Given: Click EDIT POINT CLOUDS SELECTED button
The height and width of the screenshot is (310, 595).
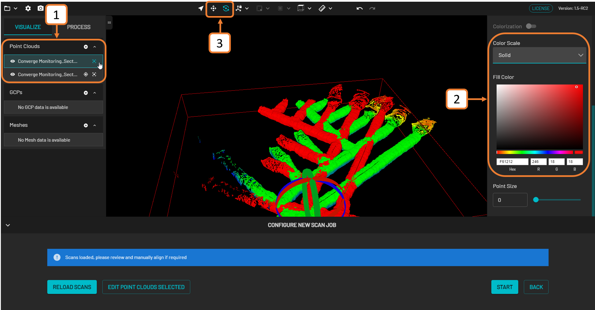Looking at the screenshot, I should click(x=146, y=287).
